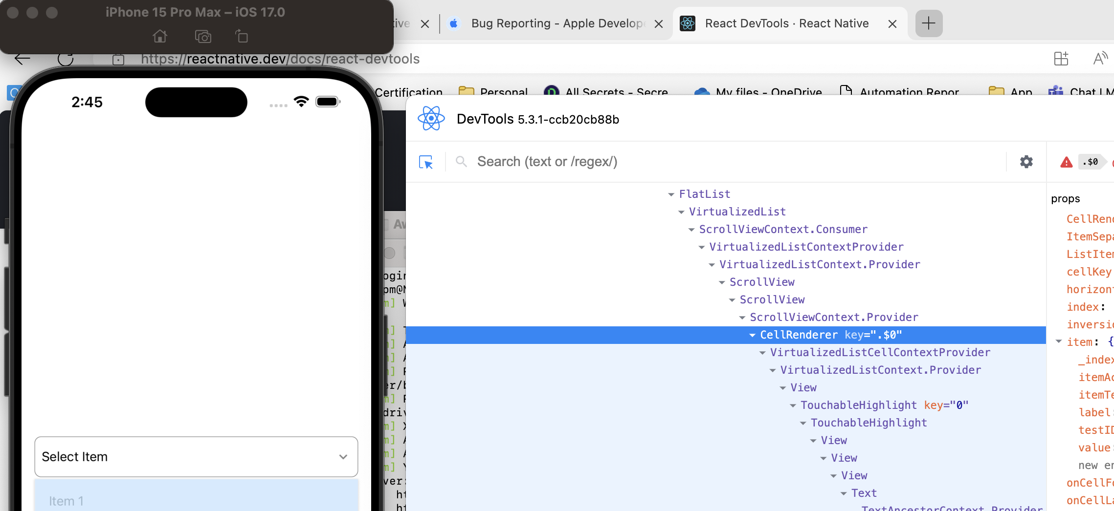Rotate the simulator device icon

pyautogui.click(x=242, y=36)
